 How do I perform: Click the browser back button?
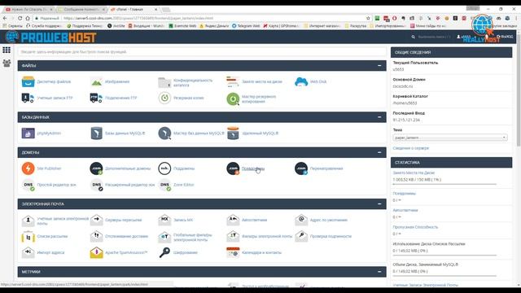tap(5, 18)
